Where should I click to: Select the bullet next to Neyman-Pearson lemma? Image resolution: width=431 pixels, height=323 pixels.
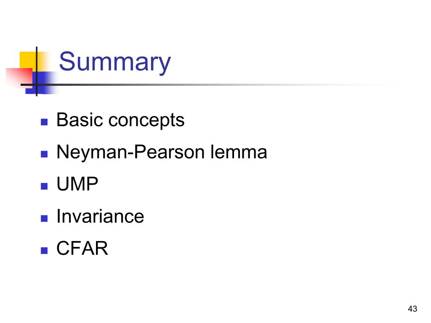click(x=44, y=154)
